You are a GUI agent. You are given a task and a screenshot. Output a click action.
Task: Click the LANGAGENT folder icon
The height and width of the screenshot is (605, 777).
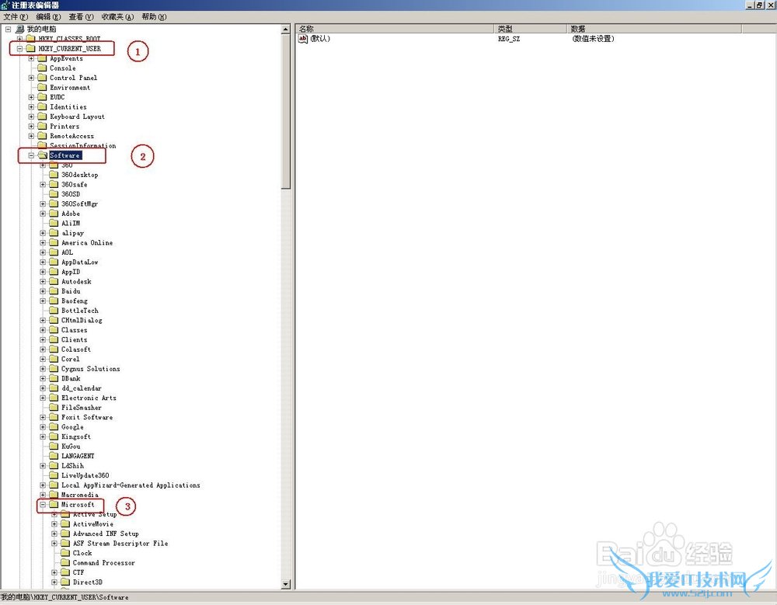point(54,457)
